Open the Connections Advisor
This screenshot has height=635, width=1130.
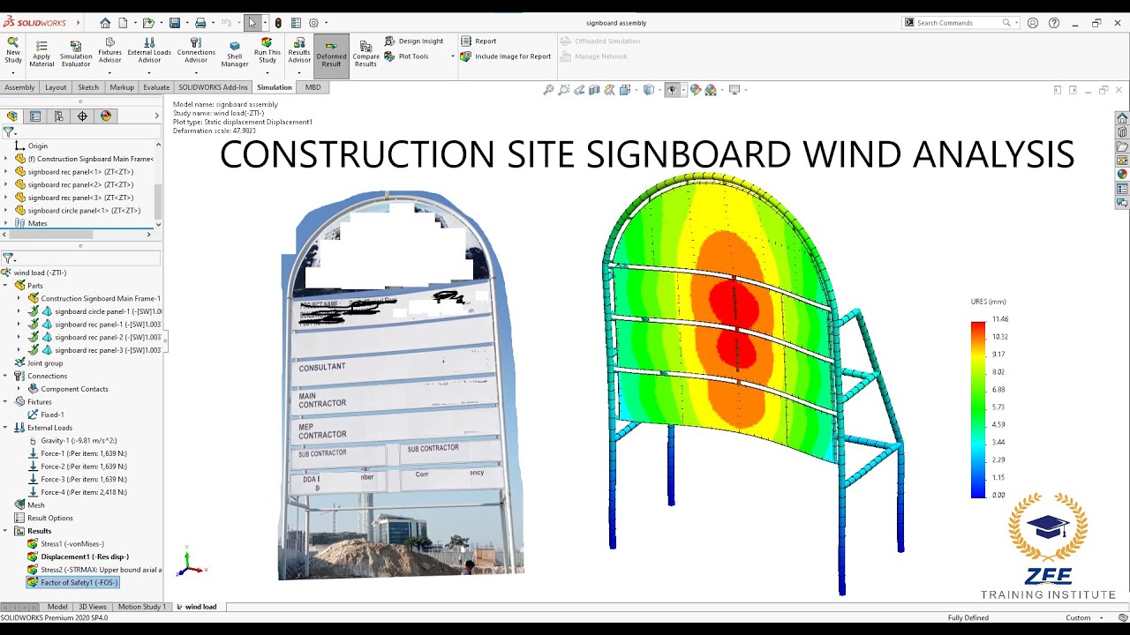[196, 50]
